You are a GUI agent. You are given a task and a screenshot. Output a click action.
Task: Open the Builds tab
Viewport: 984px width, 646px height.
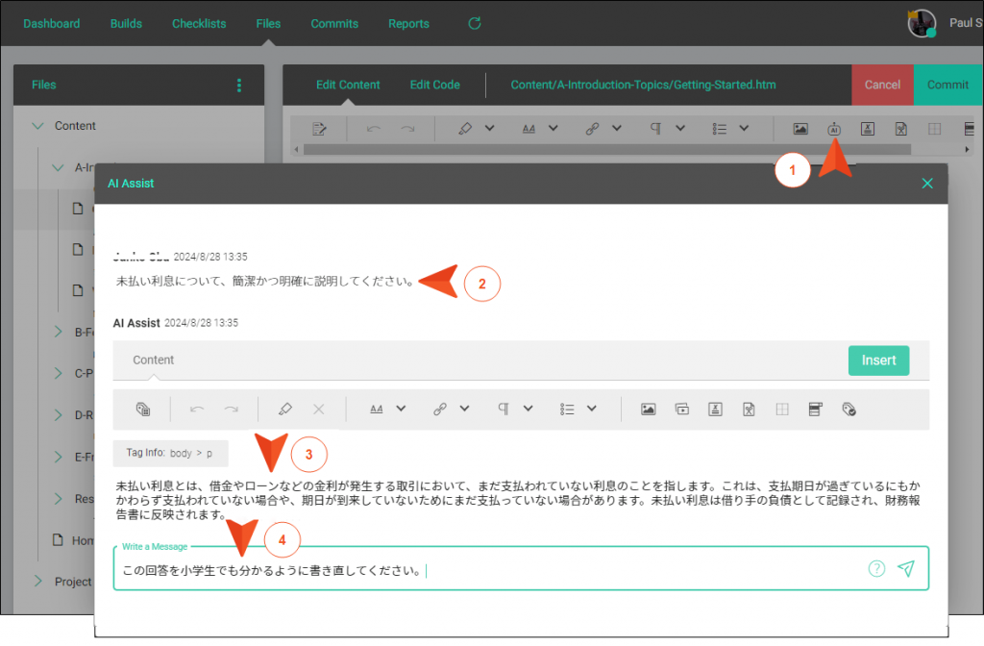pos(126,24)
